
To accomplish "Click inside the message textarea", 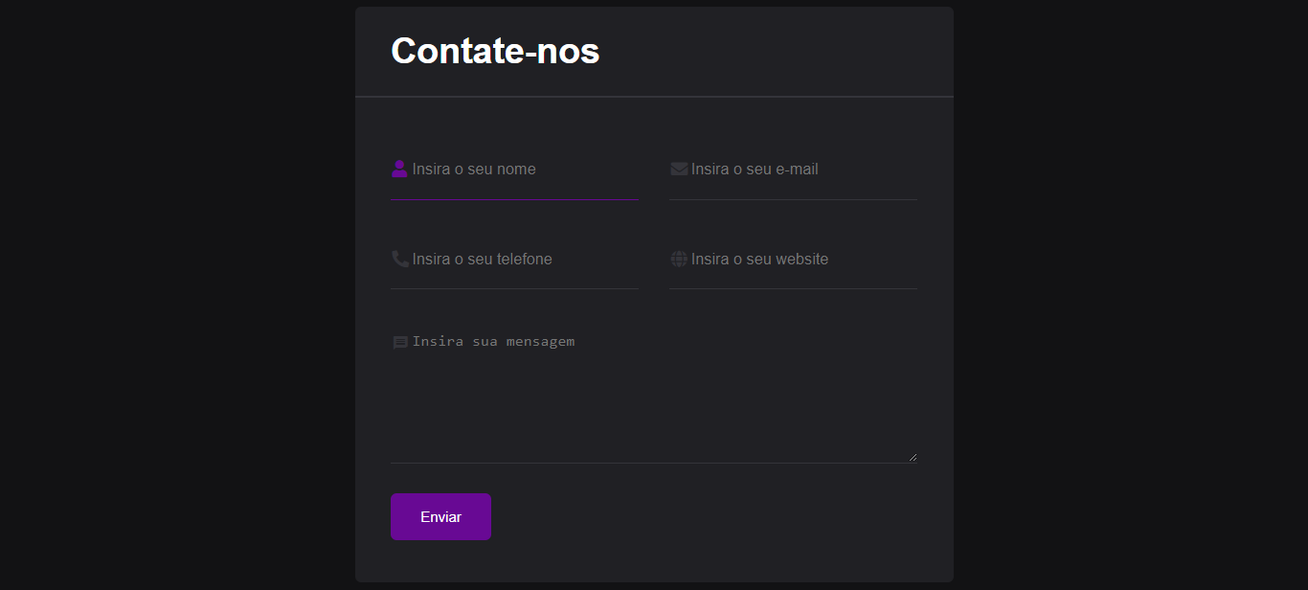I will pos(651,402).
